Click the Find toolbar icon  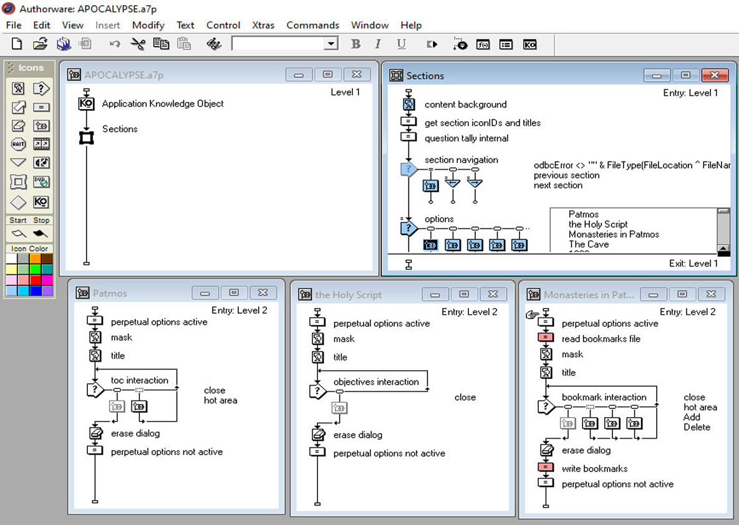[213, 44]
